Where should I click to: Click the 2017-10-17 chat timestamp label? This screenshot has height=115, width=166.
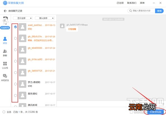[x=113, y=19]
